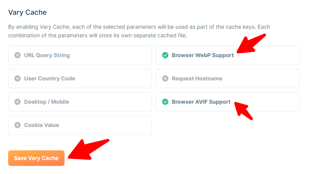Enable the Desktop / Mobile option

point(80,102)
